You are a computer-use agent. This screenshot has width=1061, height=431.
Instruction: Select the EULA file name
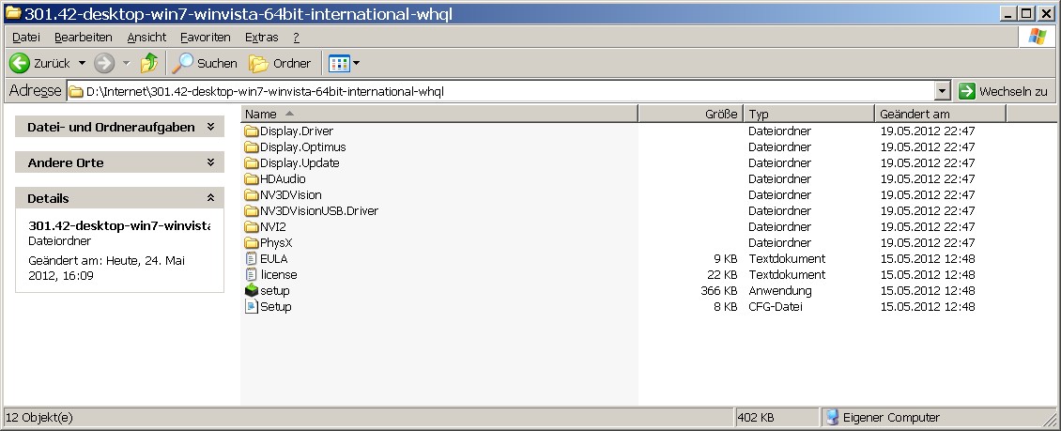tap(274, 259)
